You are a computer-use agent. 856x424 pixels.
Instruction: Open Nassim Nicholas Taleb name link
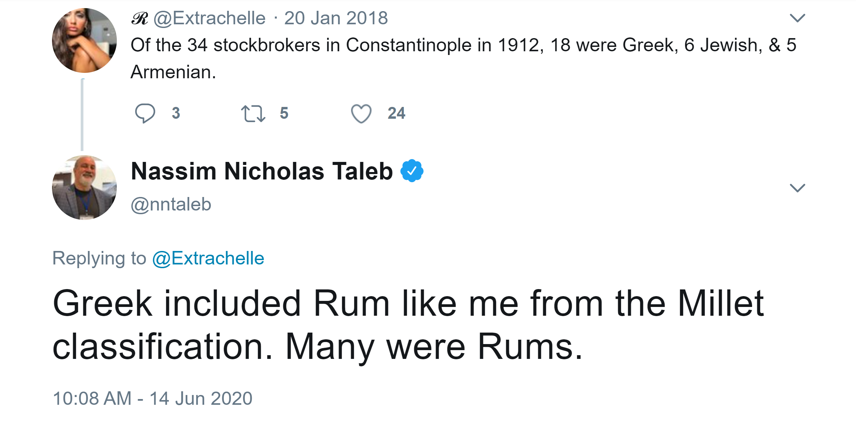[262, 171]
